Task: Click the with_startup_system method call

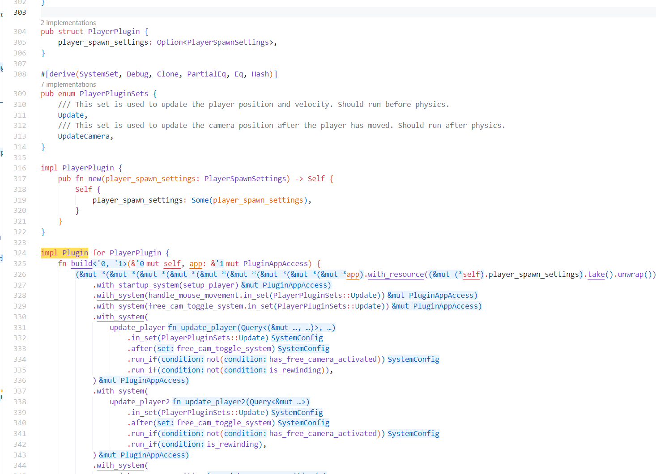Action: click(138, 285)
